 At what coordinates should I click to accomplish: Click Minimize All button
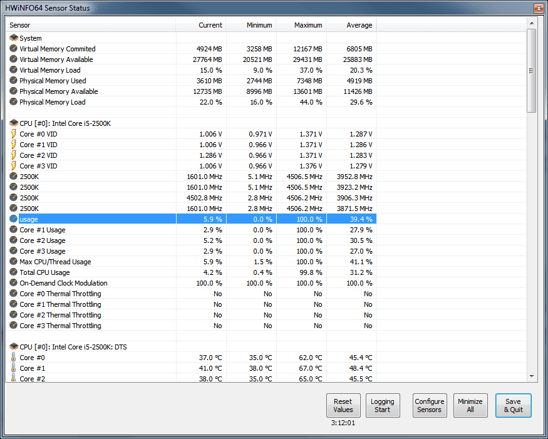[470, 405]
